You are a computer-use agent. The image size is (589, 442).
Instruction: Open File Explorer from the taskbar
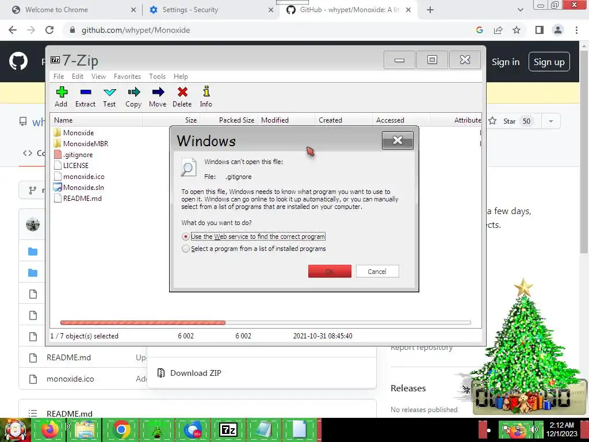(x=85, y=430)
